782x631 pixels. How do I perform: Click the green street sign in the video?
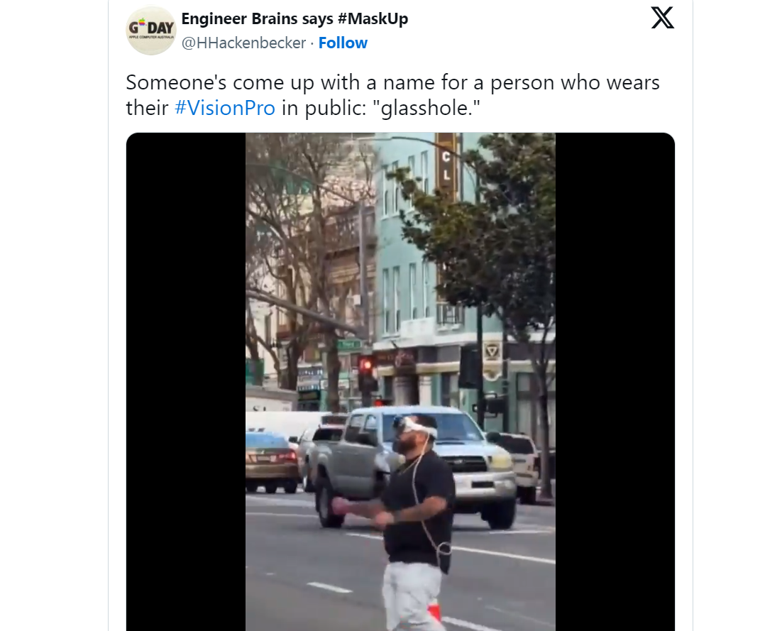click(349, 344)
